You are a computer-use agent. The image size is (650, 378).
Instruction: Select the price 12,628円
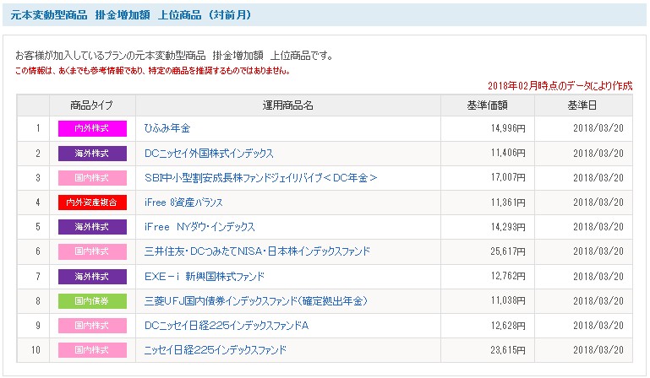tap(508, 326)
